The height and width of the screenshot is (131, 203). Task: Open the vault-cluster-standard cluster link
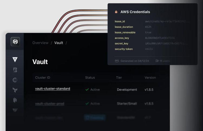pos(53,89)
